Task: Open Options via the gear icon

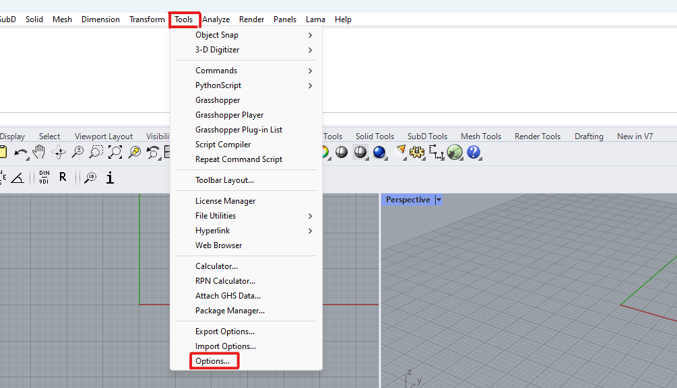Action: coord(417,152)
